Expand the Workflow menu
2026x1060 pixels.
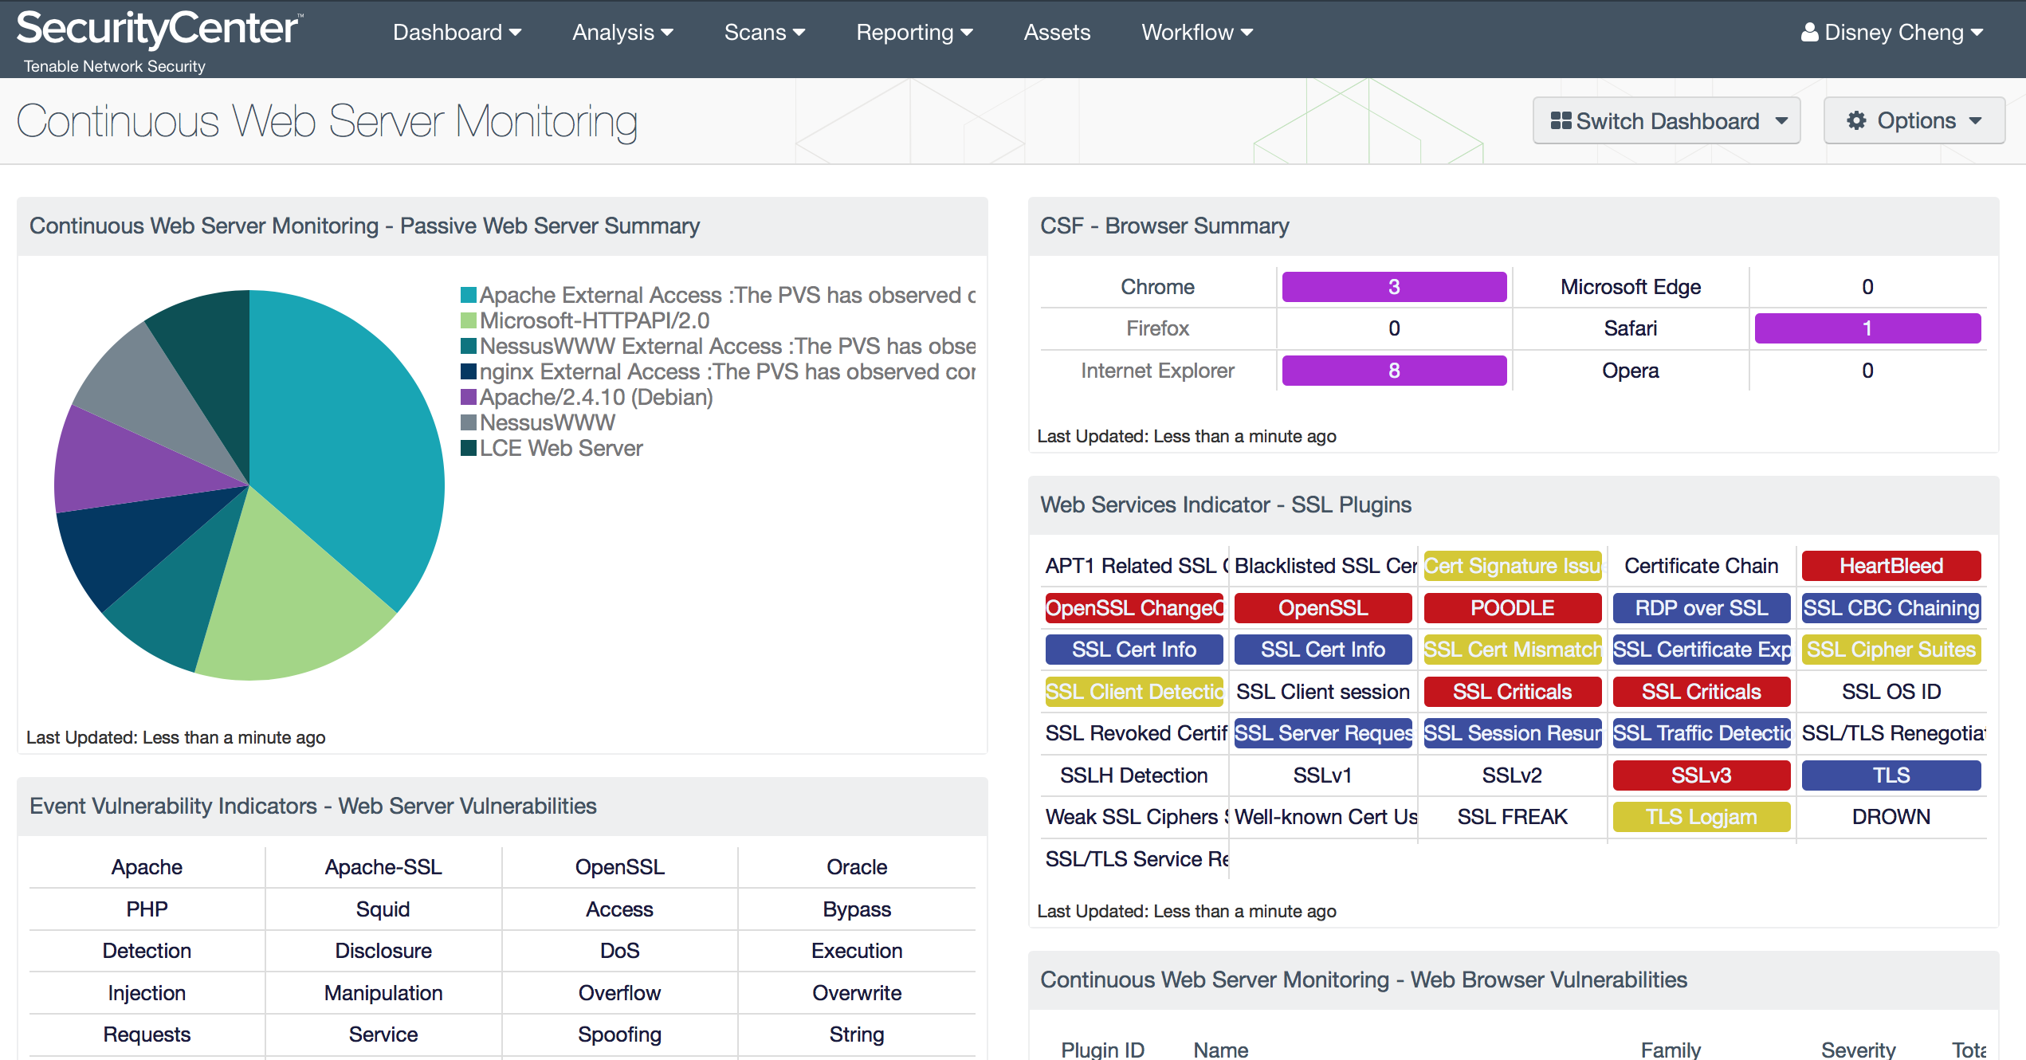click(1197, 32)
